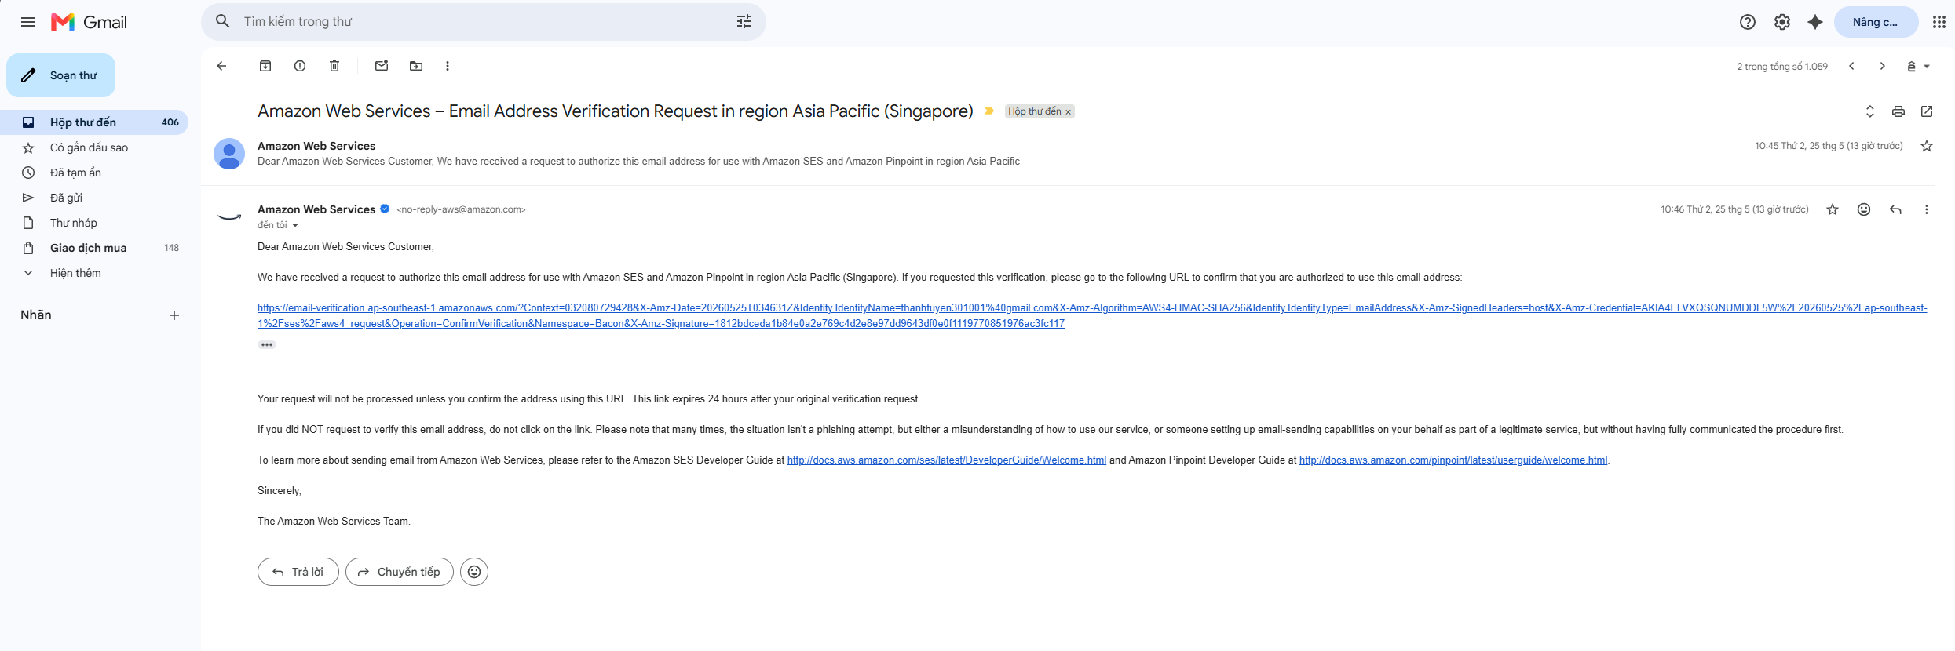This screenshot has width=1955, height=651.
Task: Click the 'no-reply-aws@amazon.com' sender address
Action: tap(461, 209)
